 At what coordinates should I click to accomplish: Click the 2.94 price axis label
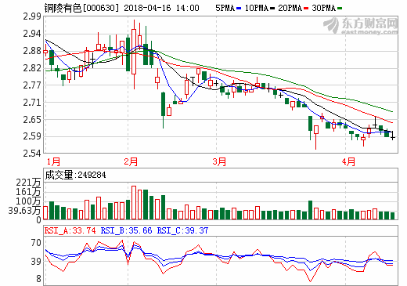[x=32, y=34]
